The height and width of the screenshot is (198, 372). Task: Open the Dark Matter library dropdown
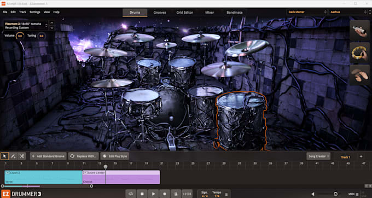click(x=307, y=12)
